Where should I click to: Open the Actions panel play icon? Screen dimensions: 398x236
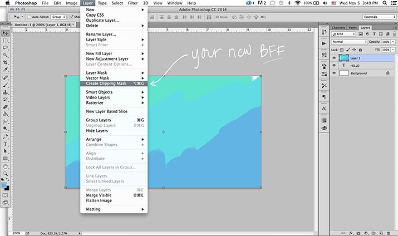tap(324, 43)
